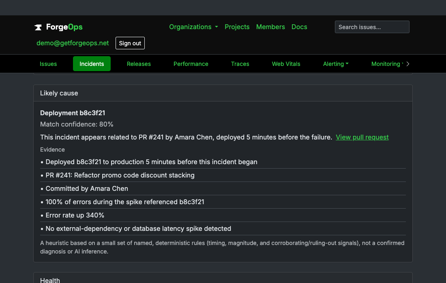Go to the Web Vitals tab

pos(286,64)
